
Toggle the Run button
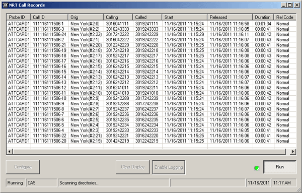(280, 167)
